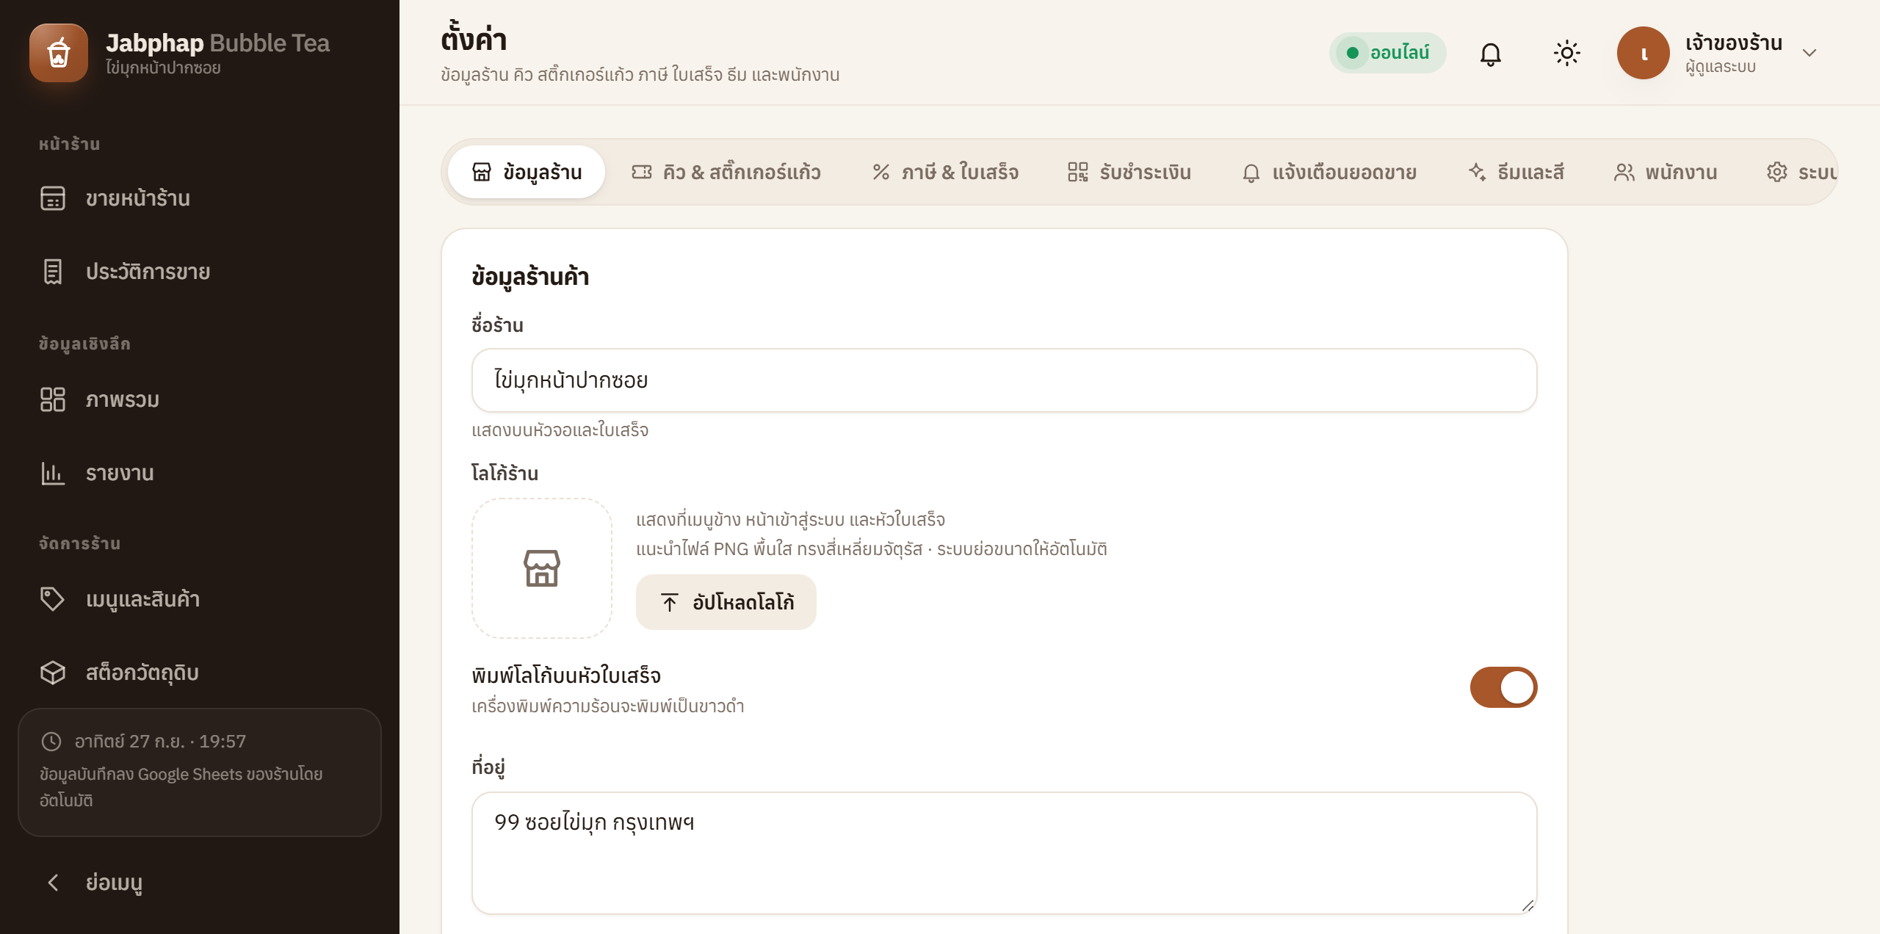Open ขายหน้าร้าน in sidebar
This screenshot has height=934, width=1880.
tap(200, 198)
